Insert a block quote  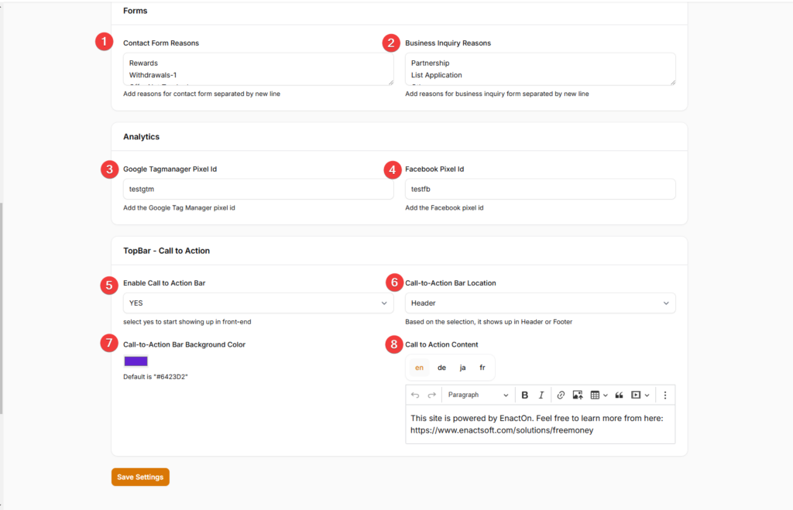619,395
